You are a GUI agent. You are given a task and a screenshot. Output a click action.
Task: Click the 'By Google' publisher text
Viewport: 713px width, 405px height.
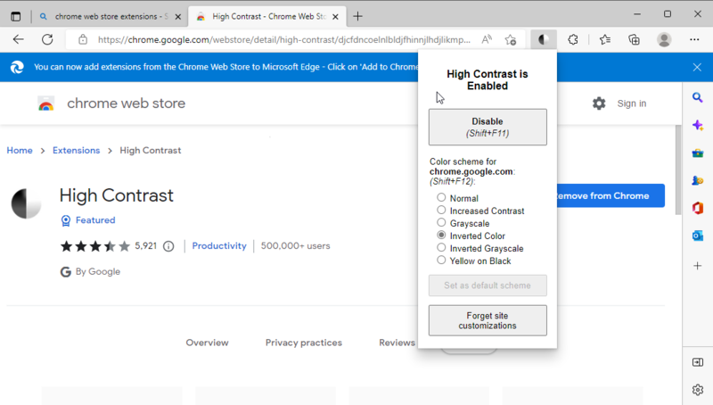(98, 272)
